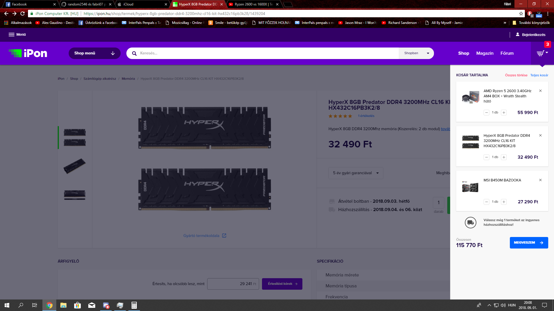The height and width of the screenshot is (311, 554).
Task: Open the 5 év gyári garanciával dropdown
Action: tap(356, 173)
